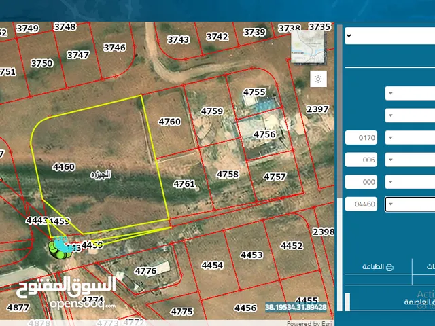Screen dimensions: 435x326
Task: Select parcel 4776 on the map
Action: click(145, 271)
